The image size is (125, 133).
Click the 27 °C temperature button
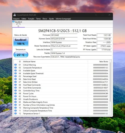tap(21, 55)
